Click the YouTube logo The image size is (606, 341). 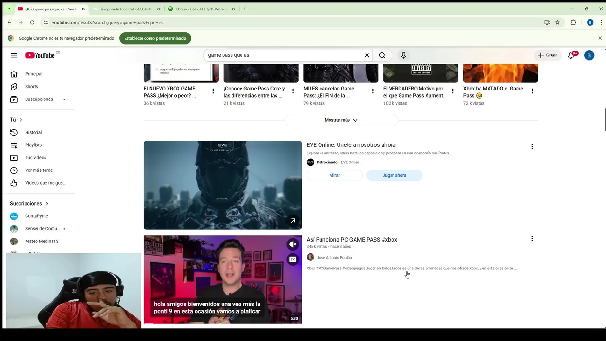pyautogui.click(x=40, y=55)
